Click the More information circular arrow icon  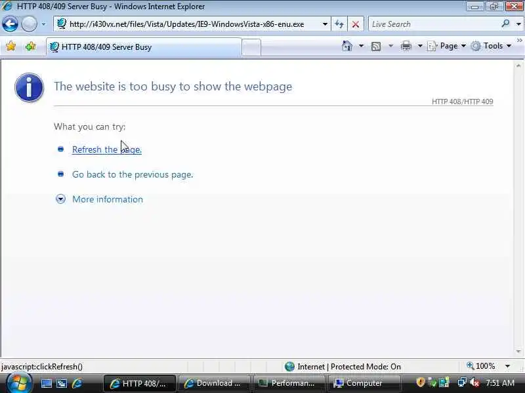point(60,199)
